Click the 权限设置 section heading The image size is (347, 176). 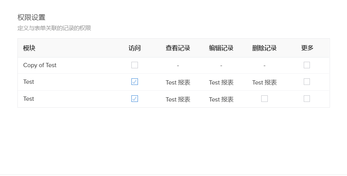coord(31,17)
